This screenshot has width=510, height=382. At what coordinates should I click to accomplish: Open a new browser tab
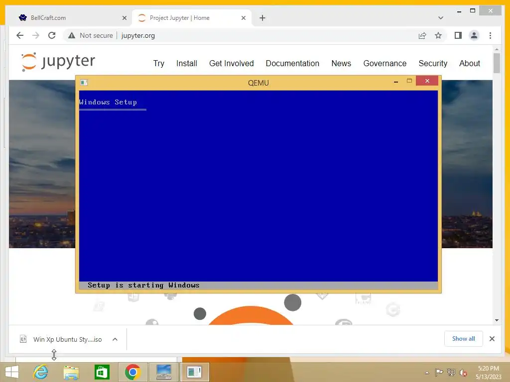[262, 18]
